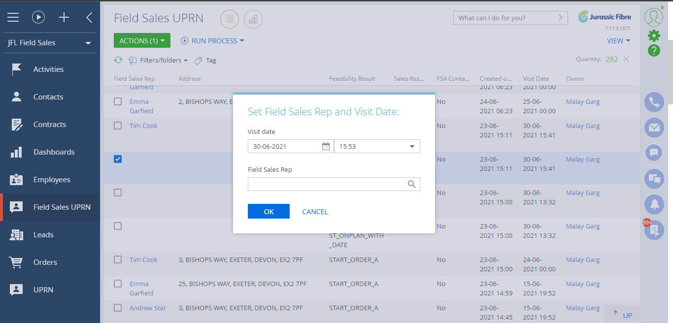Open the visit date calendar picker
The image size is (673, 323).
point(326,146)
